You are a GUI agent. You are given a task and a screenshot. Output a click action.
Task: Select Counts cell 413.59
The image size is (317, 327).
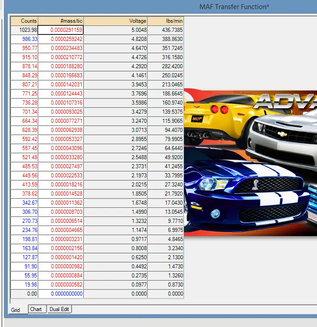coord(24,185)
